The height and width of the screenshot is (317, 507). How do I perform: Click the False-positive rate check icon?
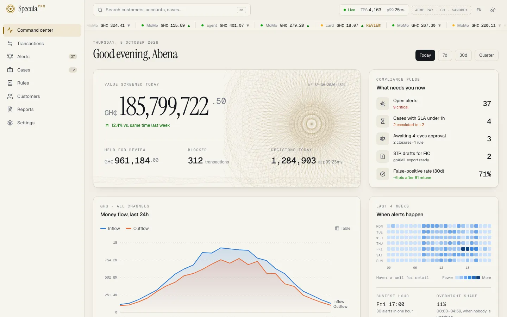tap(383, 174)
